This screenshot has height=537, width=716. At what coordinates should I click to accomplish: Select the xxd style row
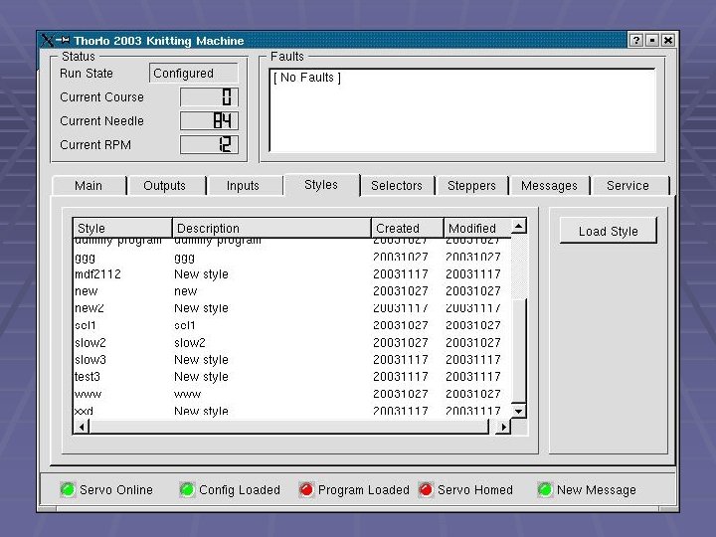click(x=291, y=411)
